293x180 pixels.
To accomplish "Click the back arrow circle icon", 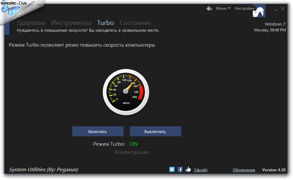I will tap(20, 14).
